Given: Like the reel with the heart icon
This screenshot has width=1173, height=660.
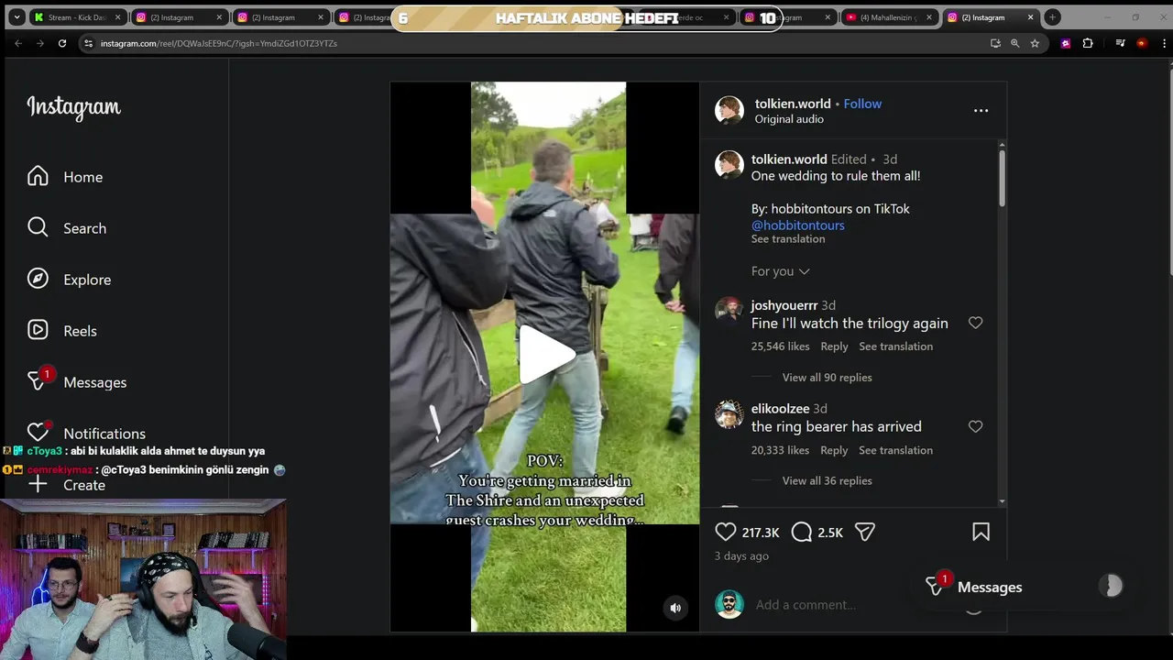Looking at the screenshot, I should 726,532.
